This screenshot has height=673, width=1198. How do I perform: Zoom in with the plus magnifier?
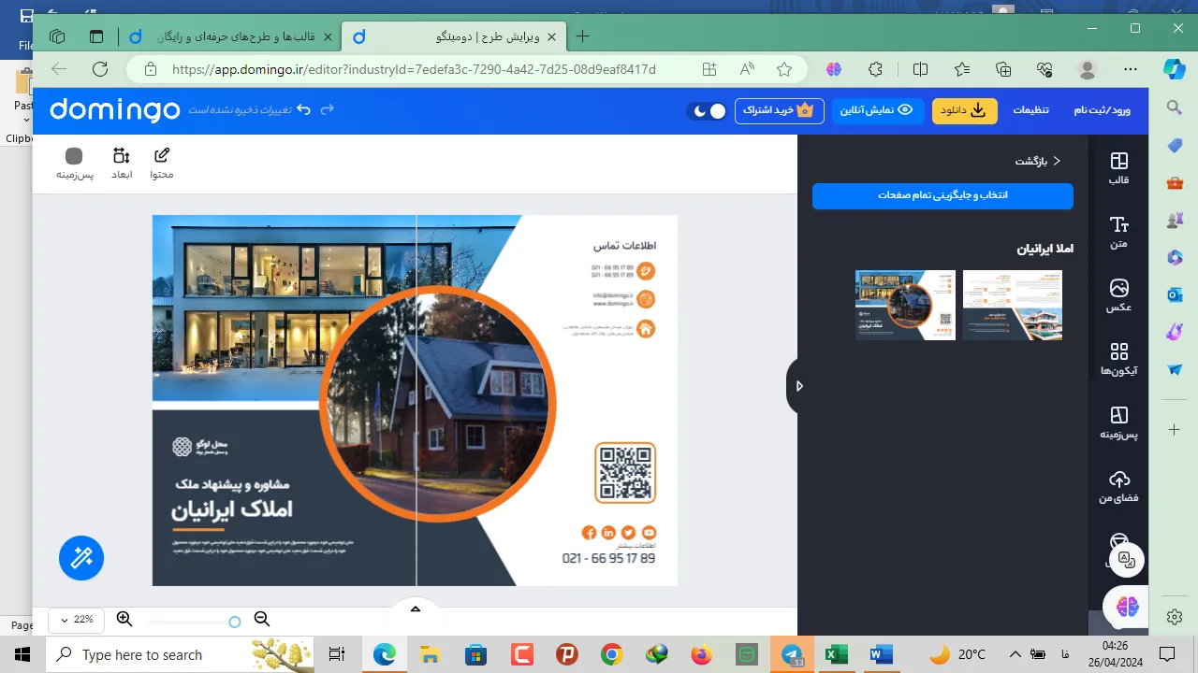(x=124, y=619)
